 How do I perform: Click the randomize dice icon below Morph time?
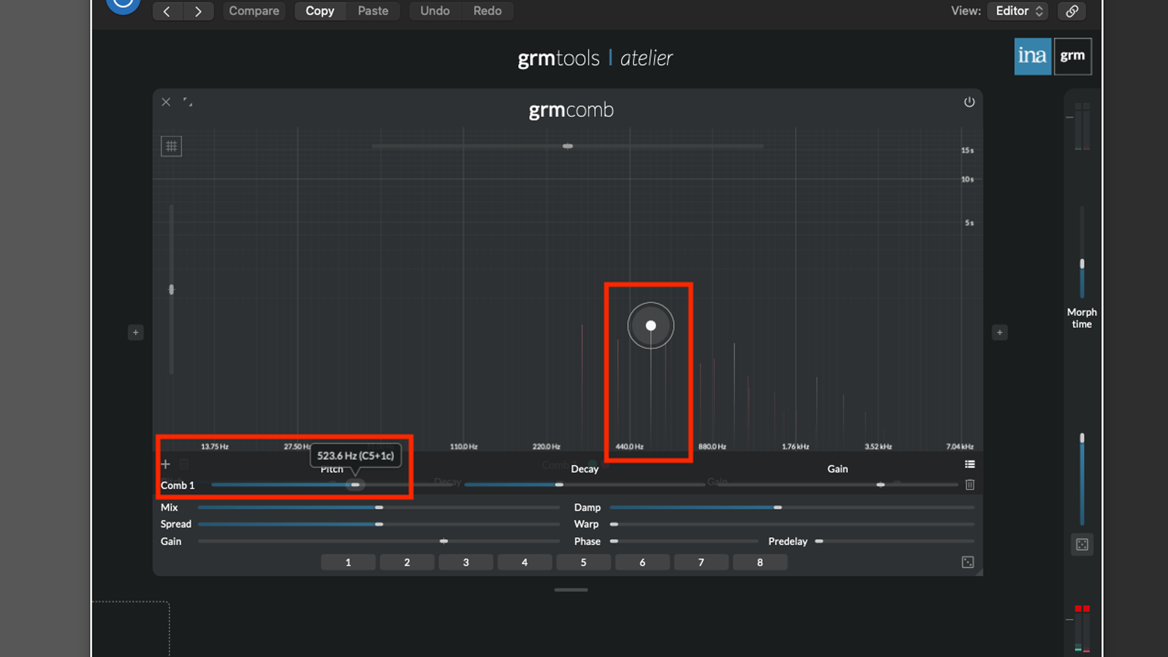(1082, 544)
